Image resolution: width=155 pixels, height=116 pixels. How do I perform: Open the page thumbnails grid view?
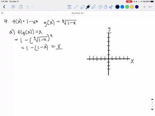pos(13,7)
